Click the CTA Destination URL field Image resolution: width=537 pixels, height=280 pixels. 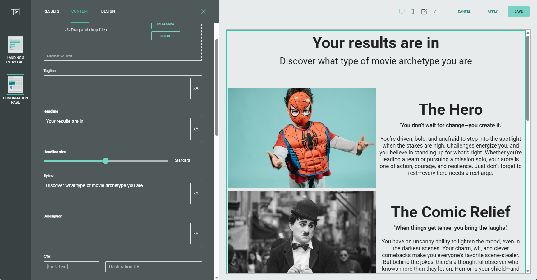(154, 267)
